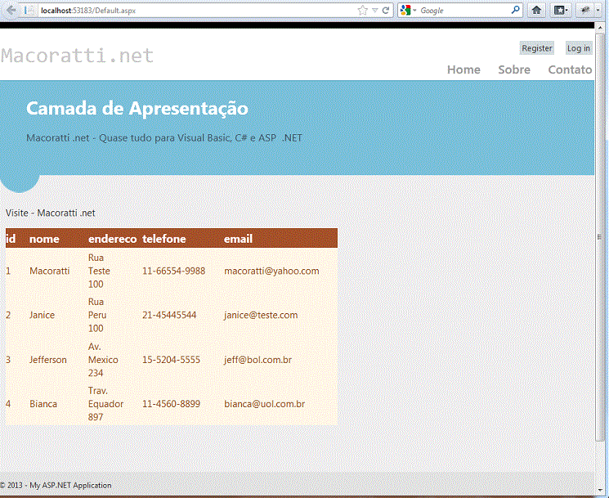The width and height of the screenshot is (609, 498).
Task: Click email jeff@bol.com.br
Action: [x=257, y=360]
